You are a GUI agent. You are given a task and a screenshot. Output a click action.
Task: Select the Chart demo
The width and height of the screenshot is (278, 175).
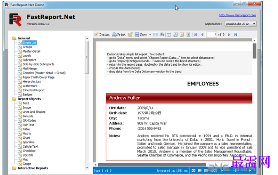tap(27, 138)
